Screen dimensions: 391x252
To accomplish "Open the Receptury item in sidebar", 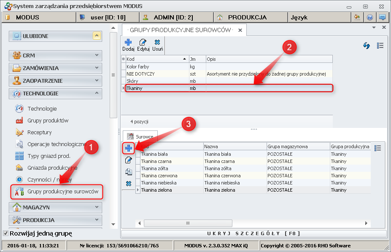I will 39,132.
